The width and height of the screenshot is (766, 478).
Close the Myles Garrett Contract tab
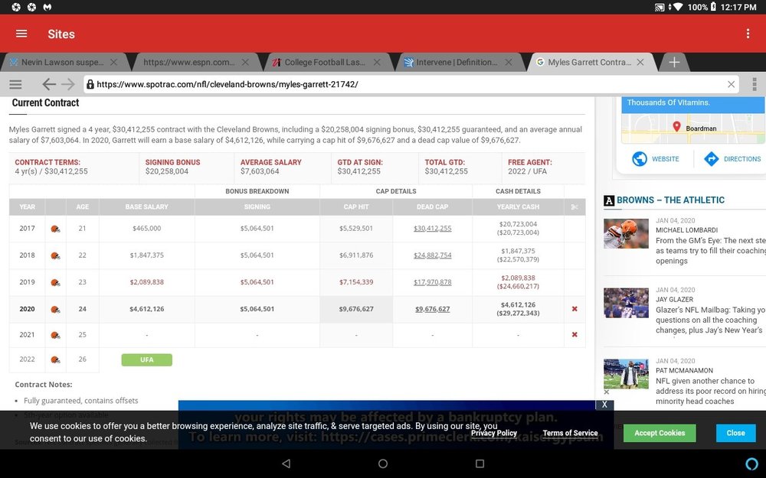point(640,62)
